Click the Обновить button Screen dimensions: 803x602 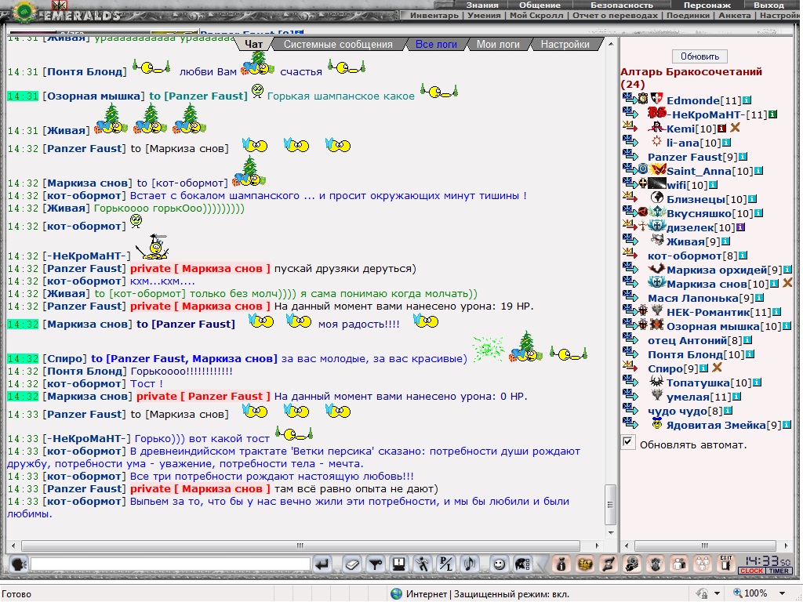pos(699,56)
